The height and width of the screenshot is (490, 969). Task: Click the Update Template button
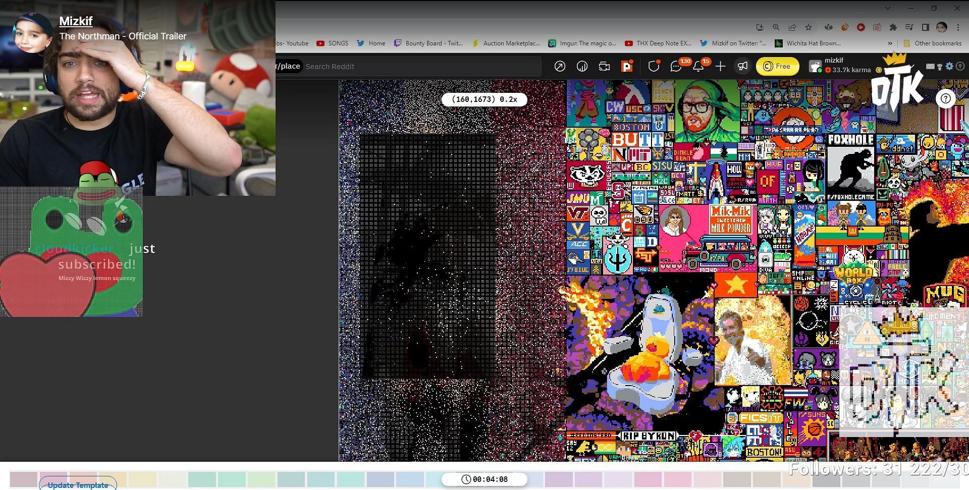pyautogui.click(x=78, y=484)
